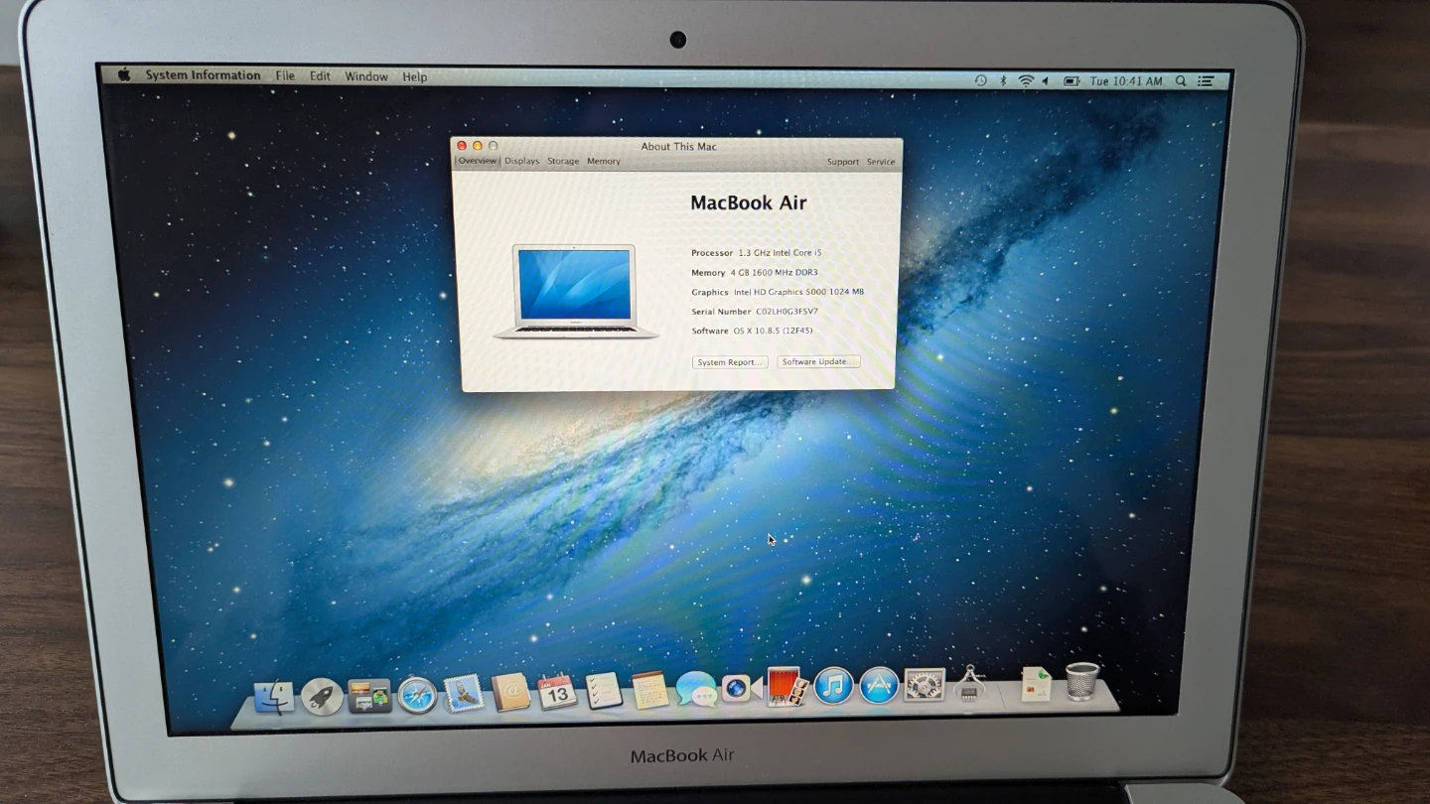Select the Memory tab
Image resolution: width=1430 pixels, height=804 pixels.
click(604, 161)
